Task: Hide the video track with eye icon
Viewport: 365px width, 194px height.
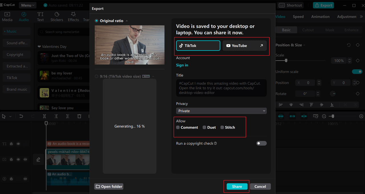Action: pyautogui.click(x=18, y=160)
